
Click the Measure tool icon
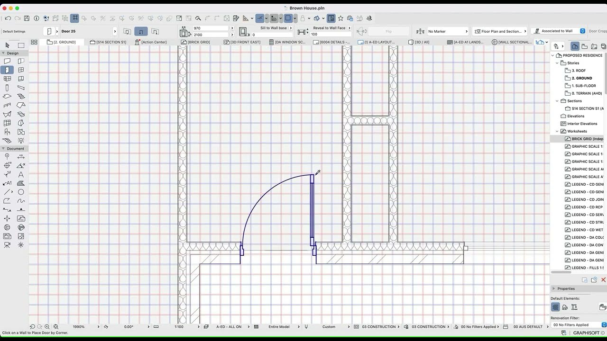[x=246, y=18]
